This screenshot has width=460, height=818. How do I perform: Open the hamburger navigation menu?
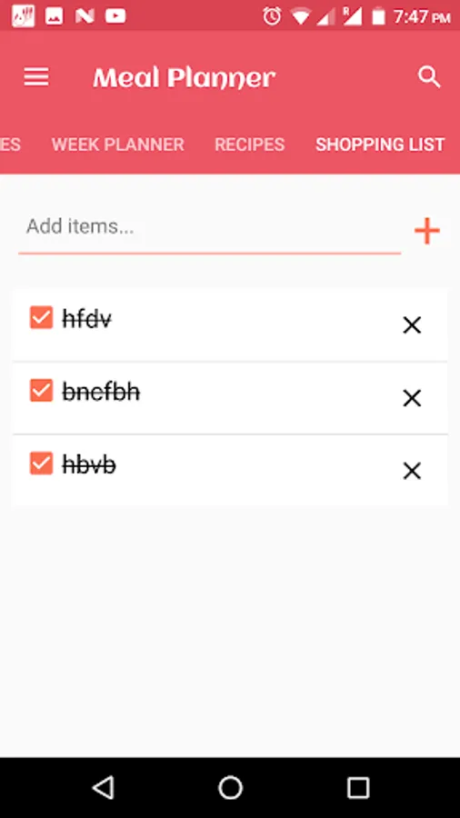(36, 77)
